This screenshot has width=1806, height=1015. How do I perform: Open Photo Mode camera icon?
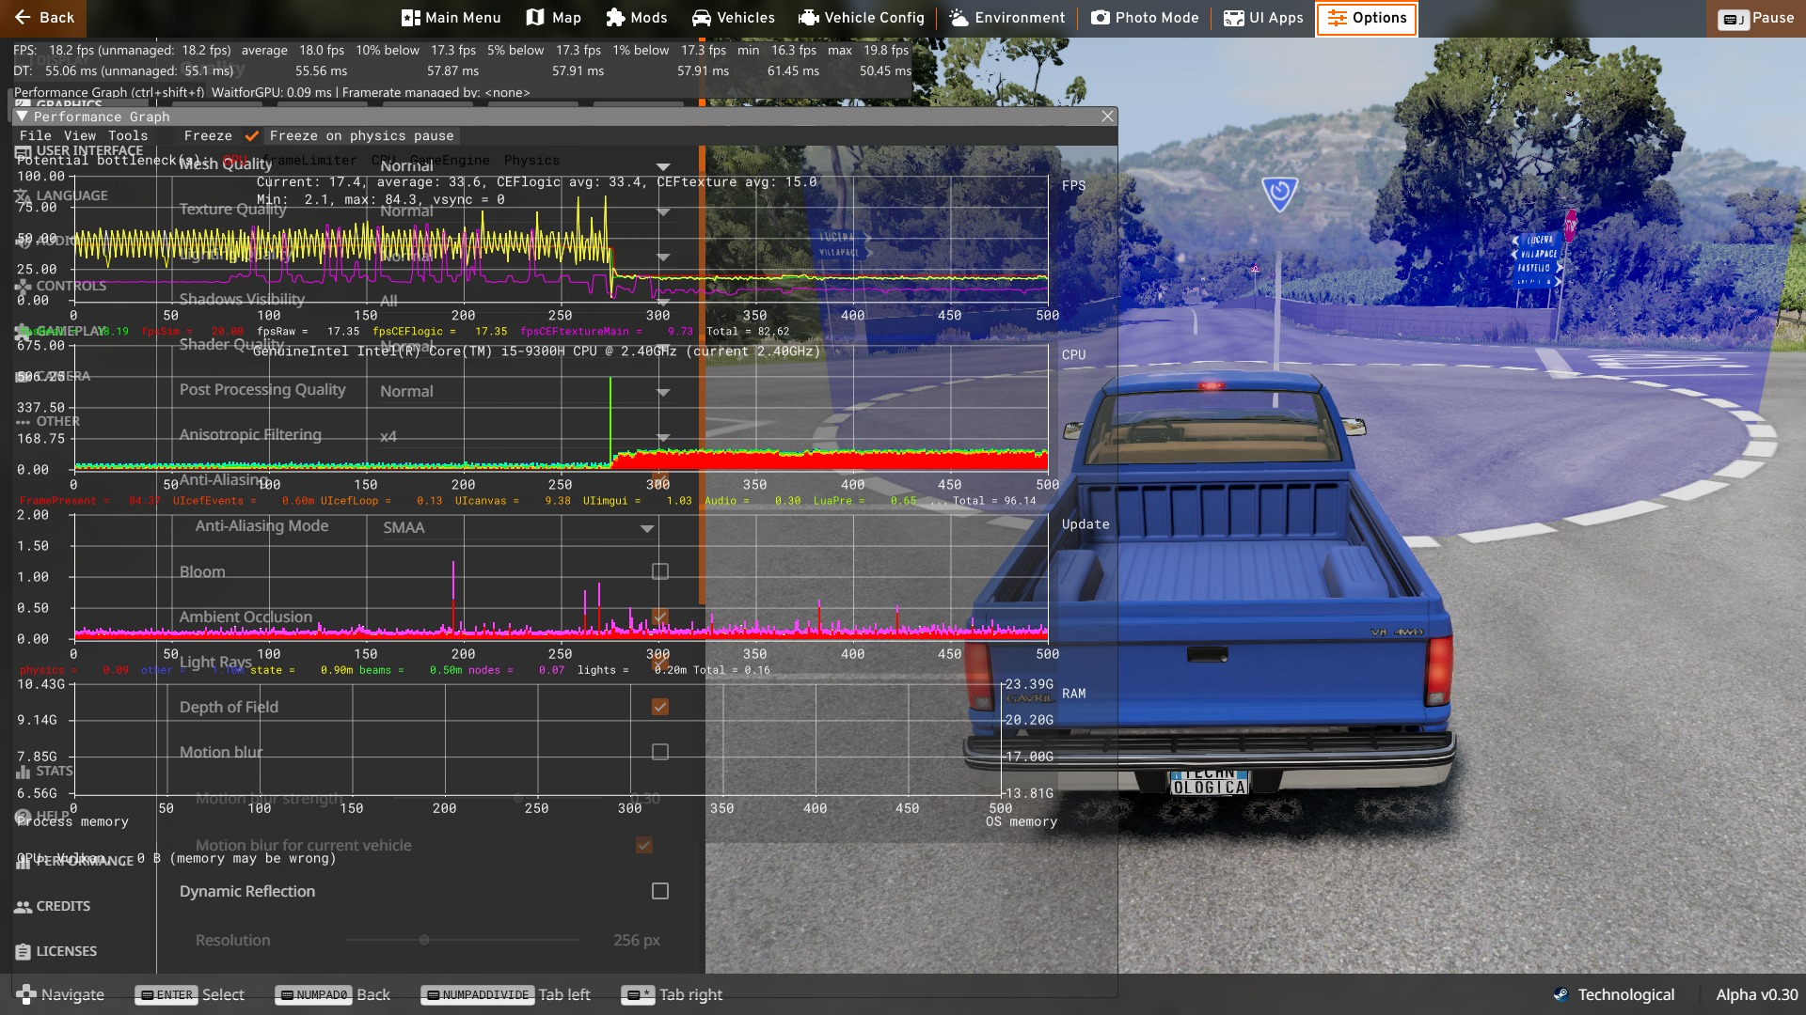coord(1100,18)
